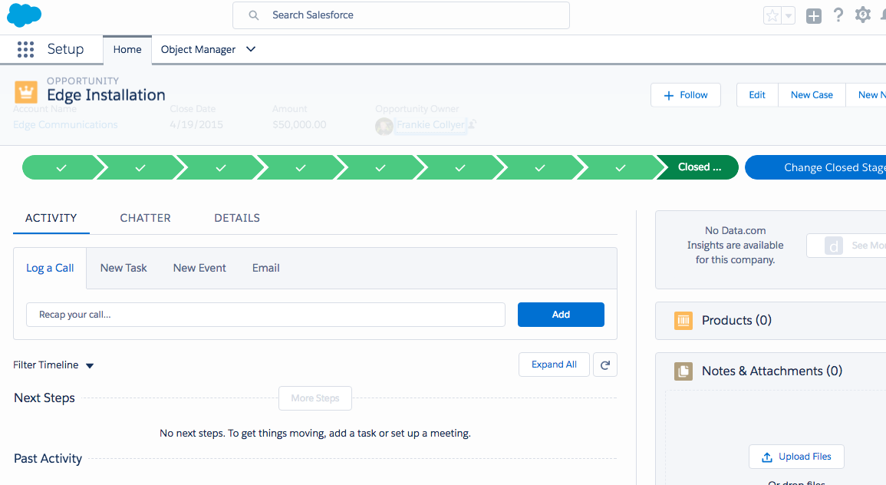
Task: Switch to the Home tab
Action: pos(127,50)
